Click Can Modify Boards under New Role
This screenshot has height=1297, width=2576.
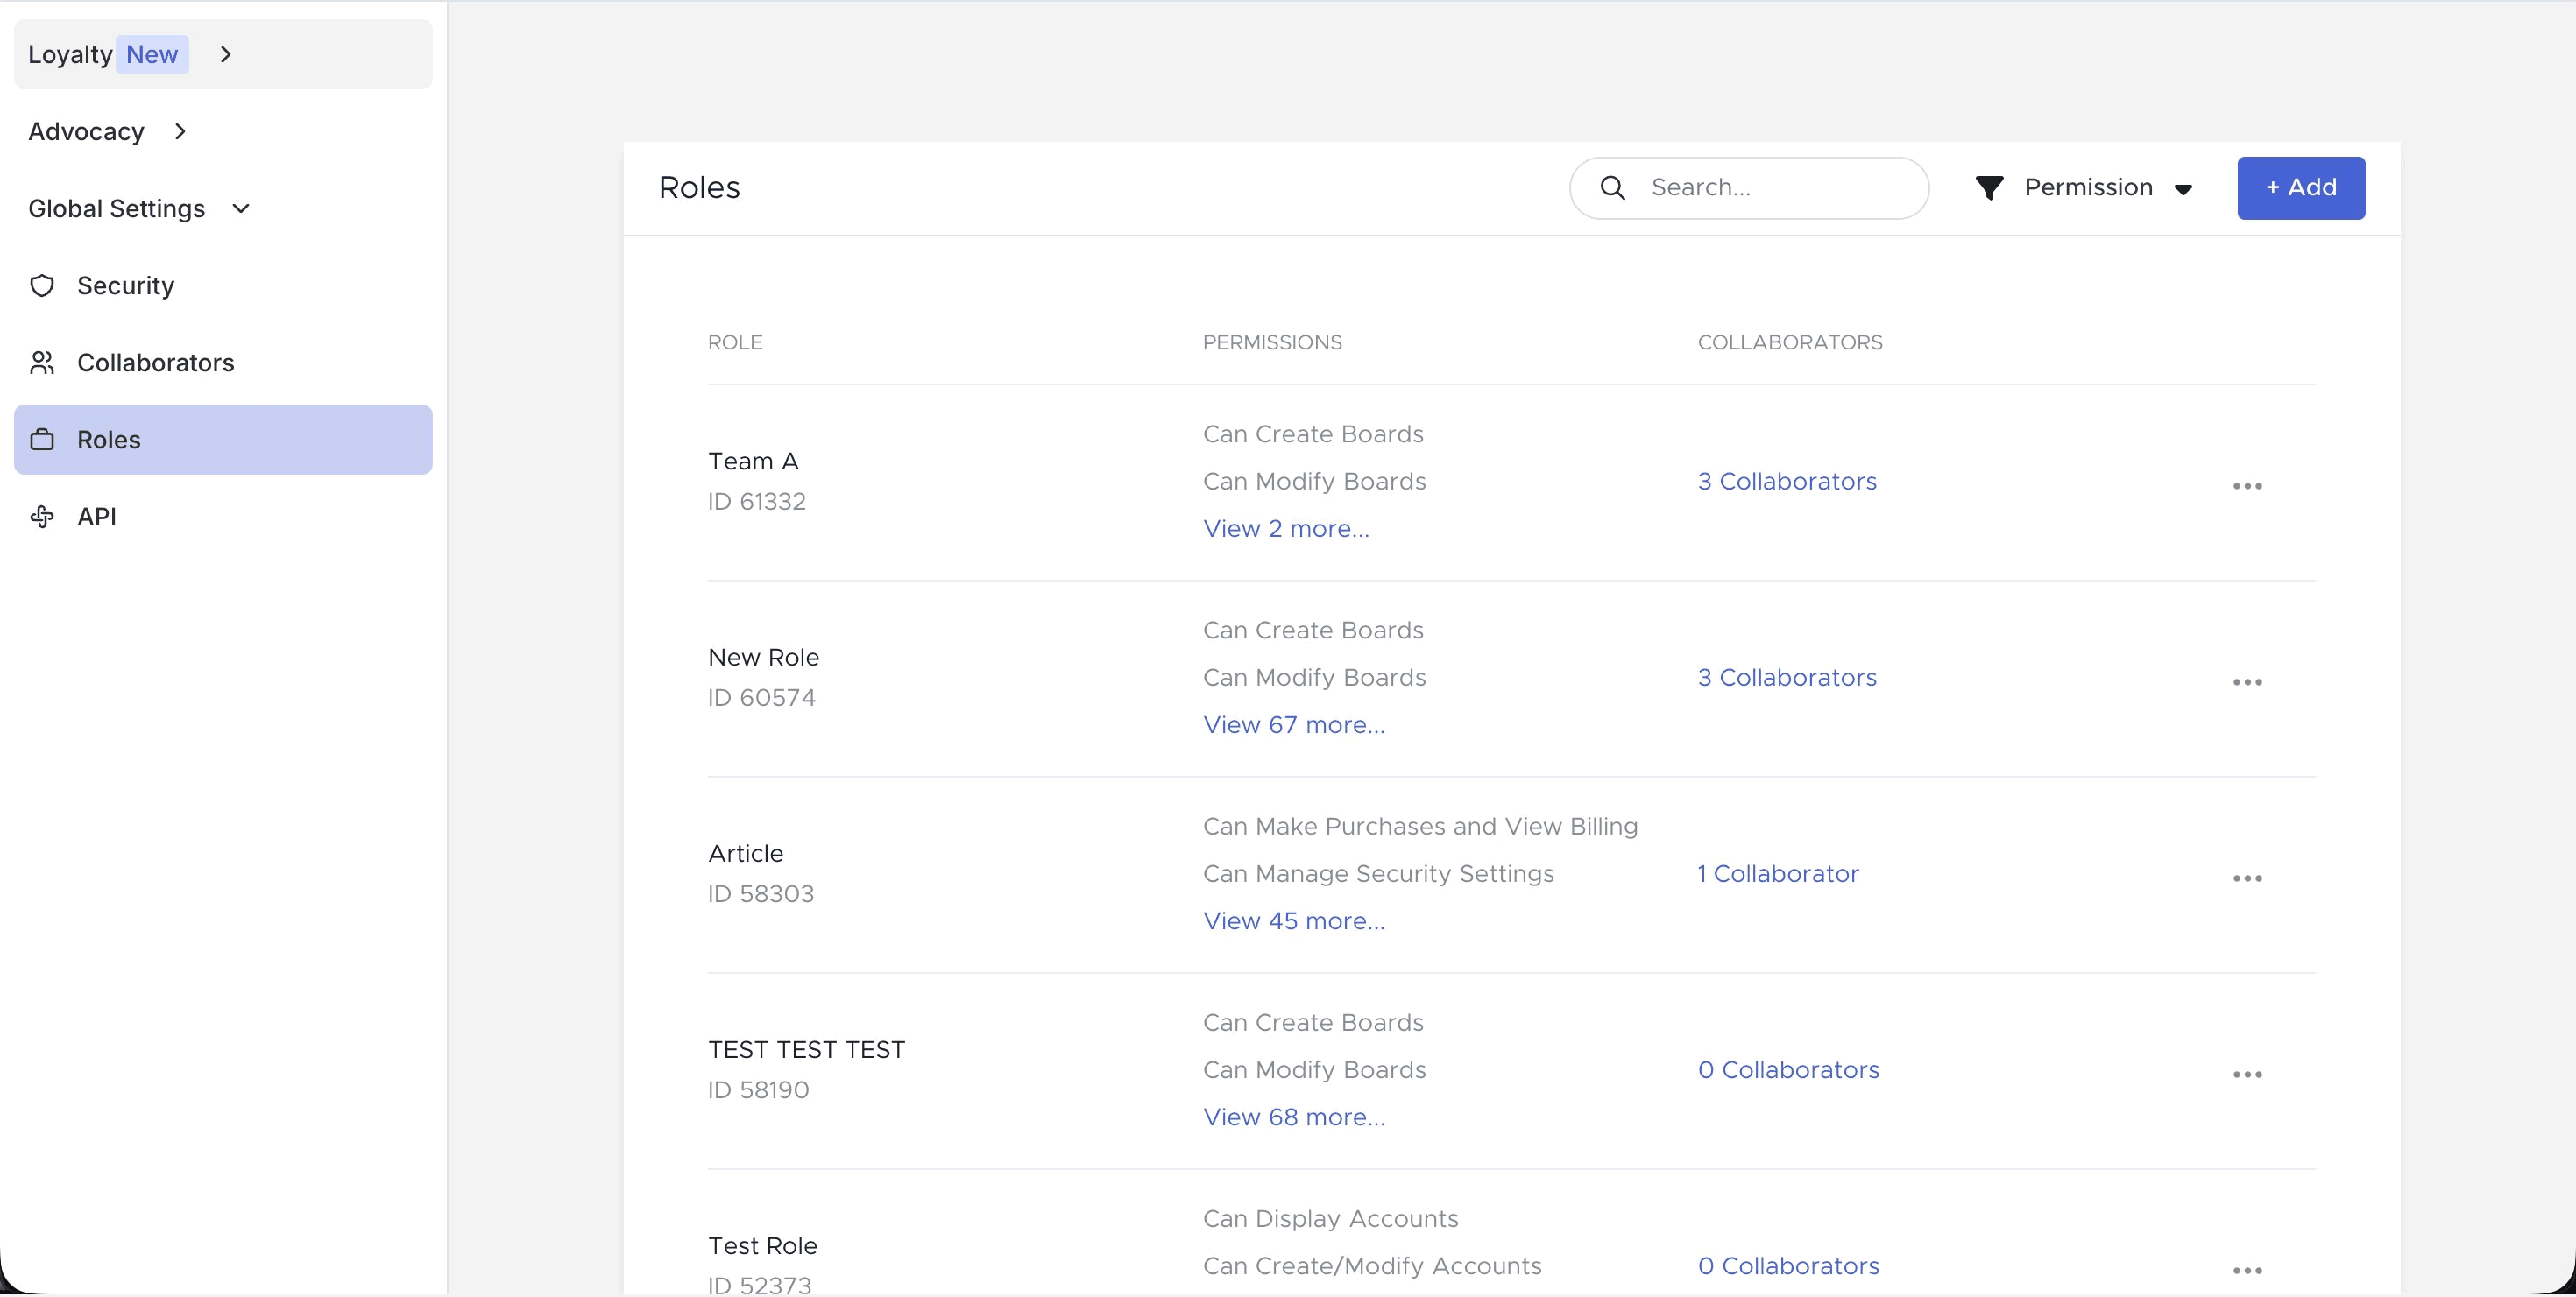click(x=1314, y=678)
